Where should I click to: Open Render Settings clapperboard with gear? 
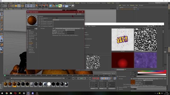[x=47, y=6]
